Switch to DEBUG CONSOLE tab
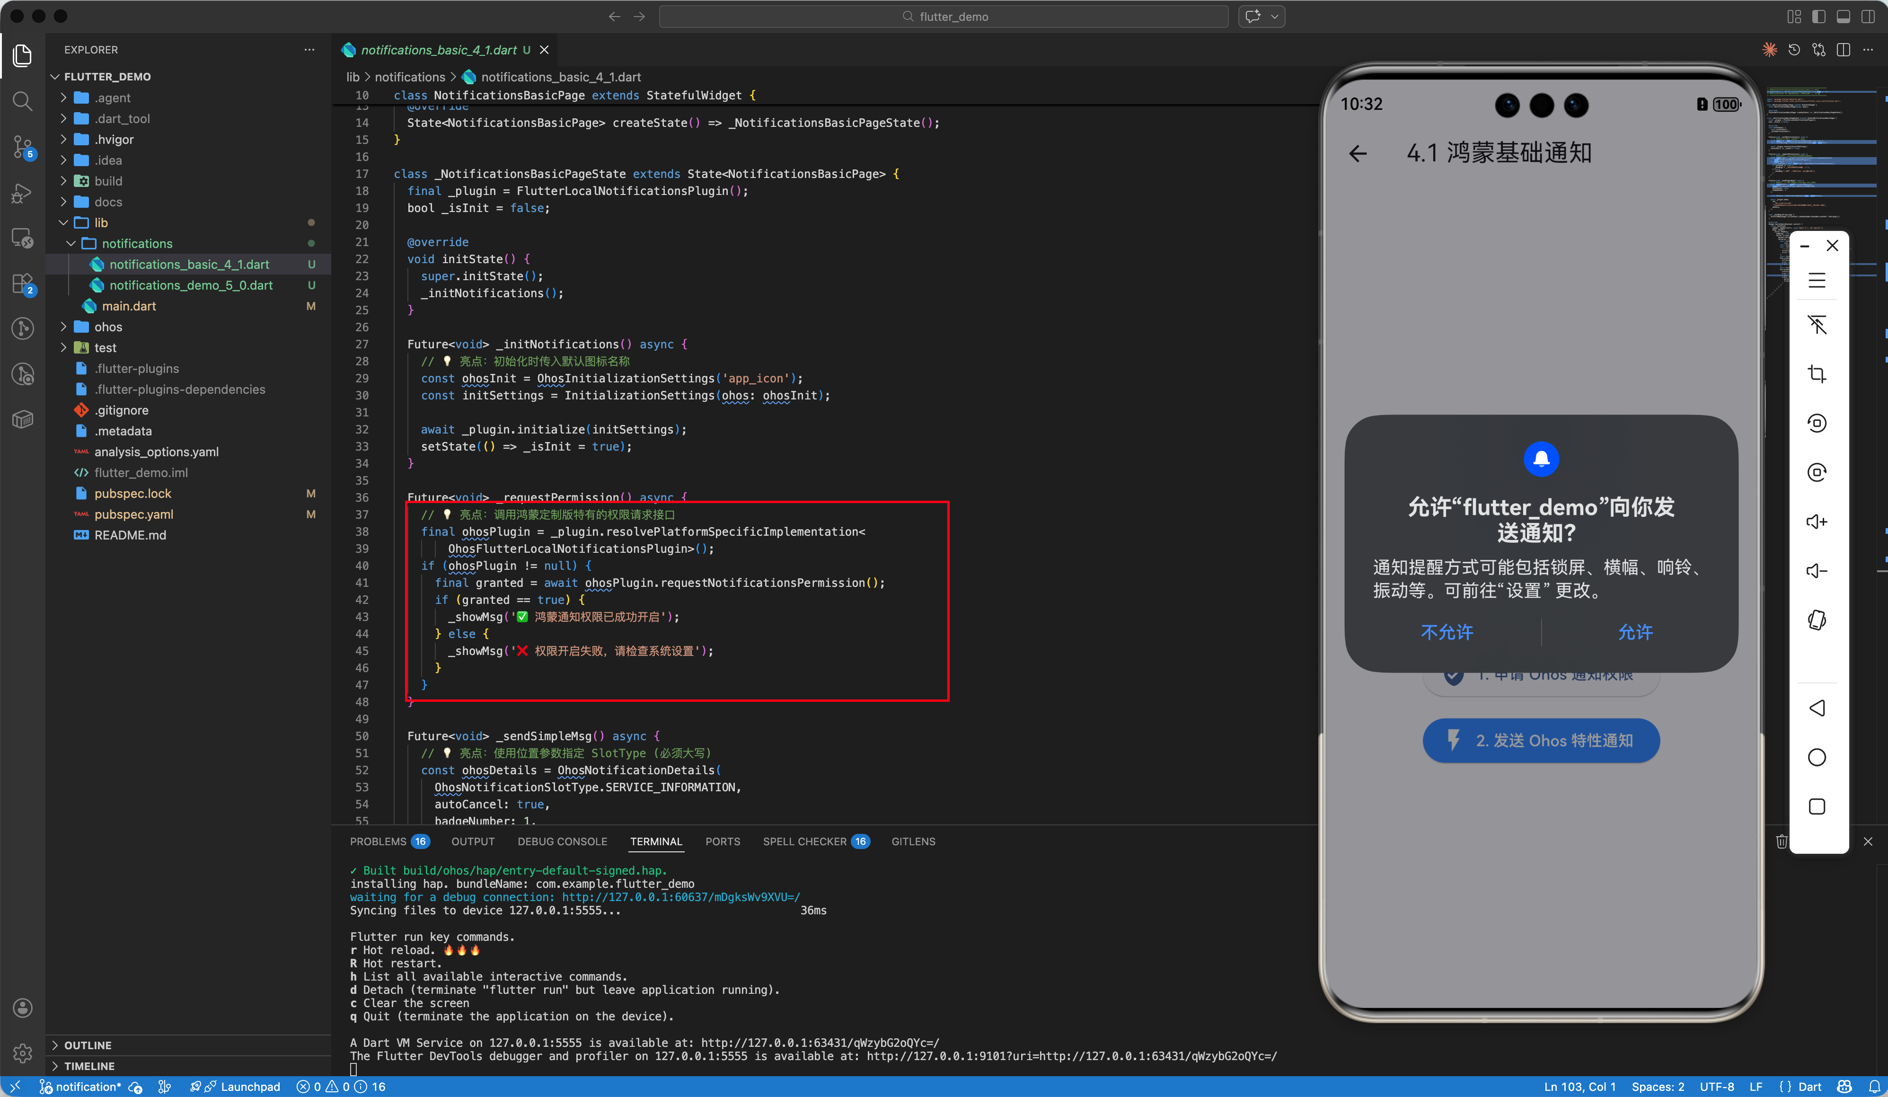Image resolution: width=1888 pixels, height=1097 pixels. pyautogui.click(x=562, y=841)
